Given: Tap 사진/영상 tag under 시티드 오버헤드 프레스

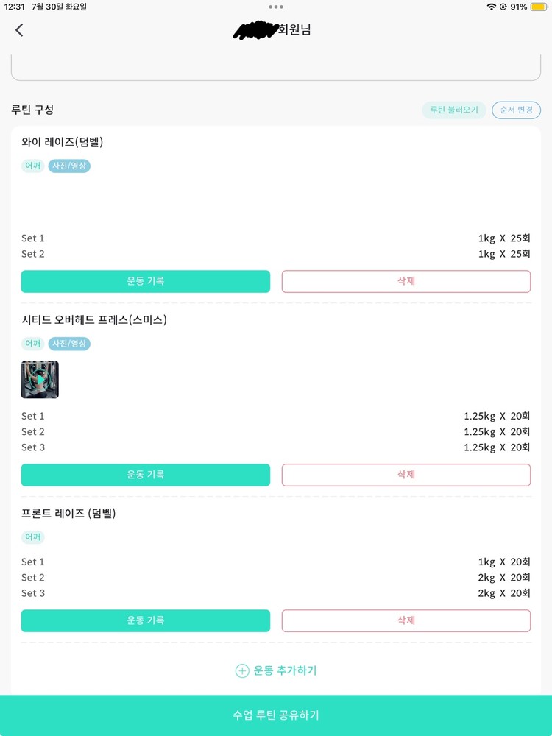Looking at the screenshot, I should (x=69, y=344).
